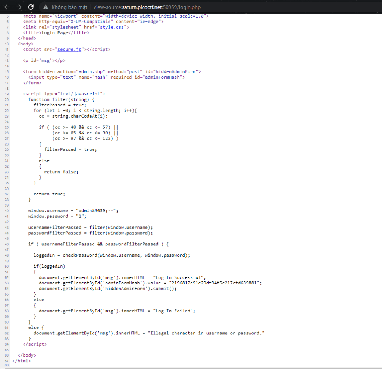Open the style.css link
Viewport: 382px width, 369px height.
tap(113, 27)
